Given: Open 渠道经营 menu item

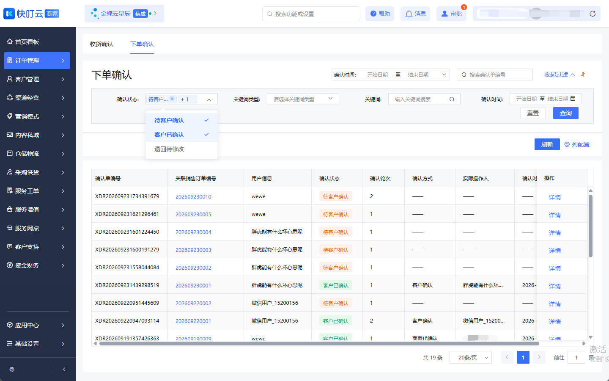Looking at the screenshot, I should (37, 98).
